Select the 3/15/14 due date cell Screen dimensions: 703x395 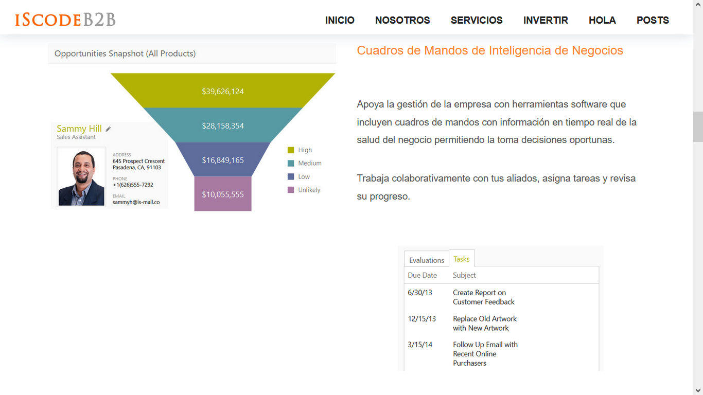420,345
